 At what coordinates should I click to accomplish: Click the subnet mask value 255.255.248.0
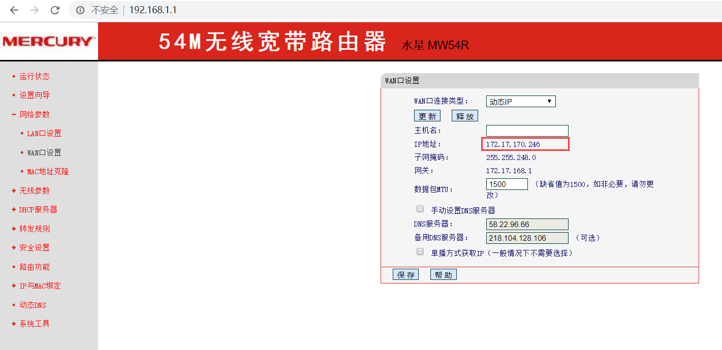511,157
